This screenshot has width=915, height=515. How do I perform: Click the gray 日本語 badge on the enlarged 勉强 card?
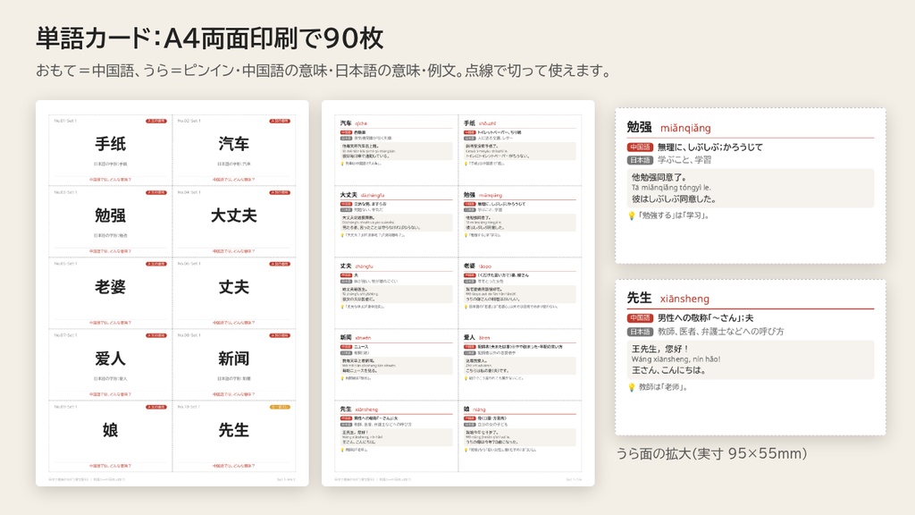(640, 160)
